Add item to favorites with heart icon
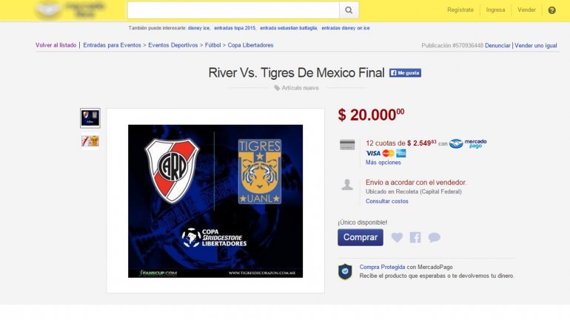Screen dimensions: 570x320 pos(397,237)
